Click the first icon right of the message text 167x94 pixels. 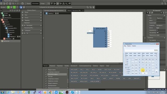click(88, 7)
